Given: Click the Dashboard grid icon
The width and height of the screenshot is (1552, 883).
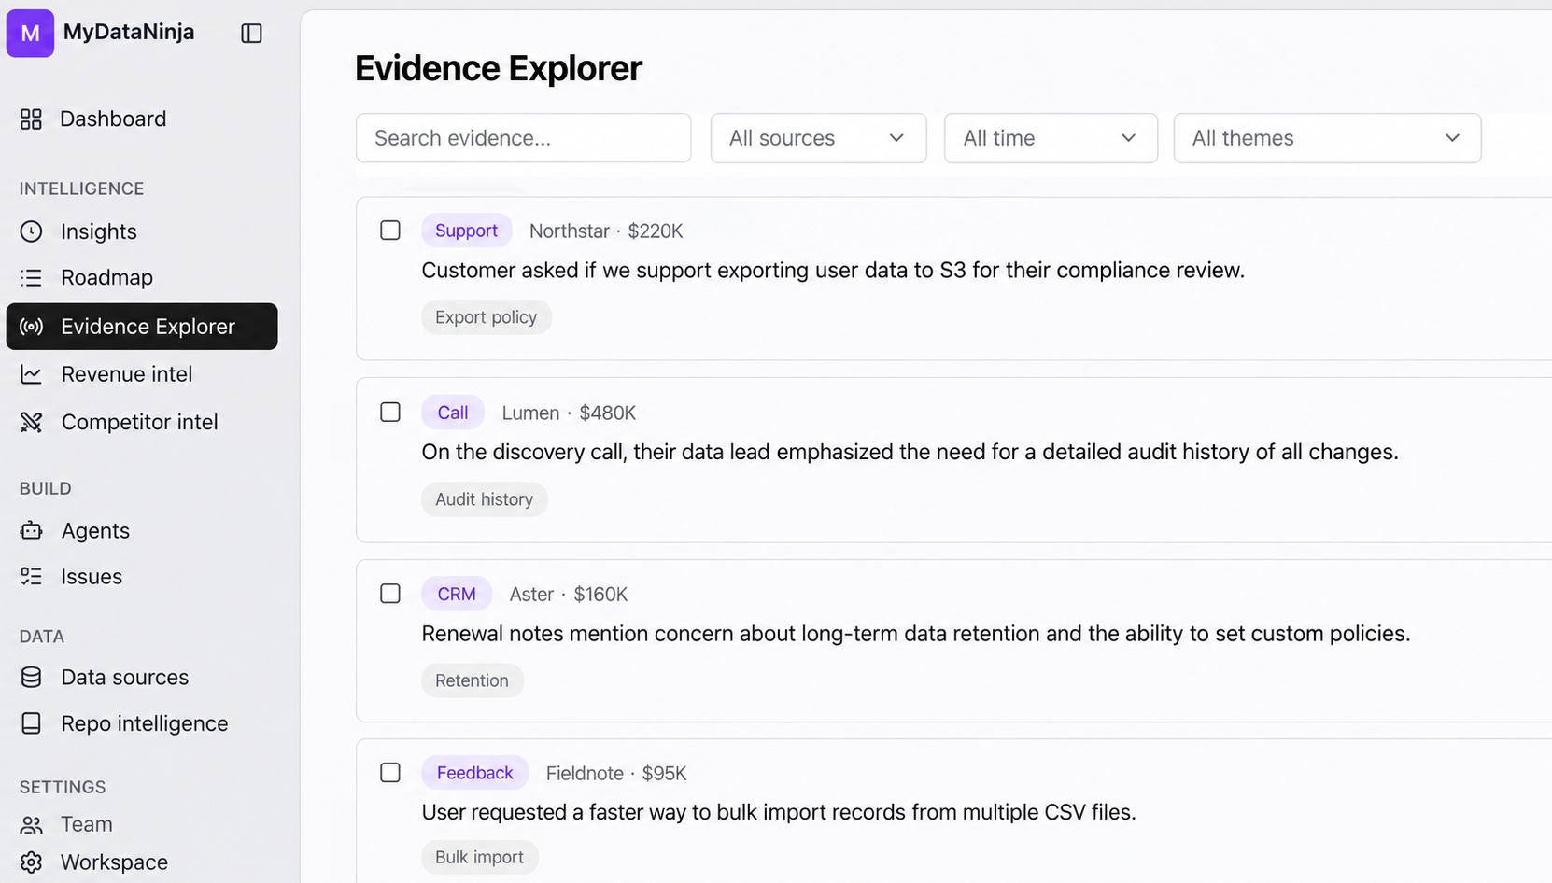Looking at the screenshot, I should (31, 119).
